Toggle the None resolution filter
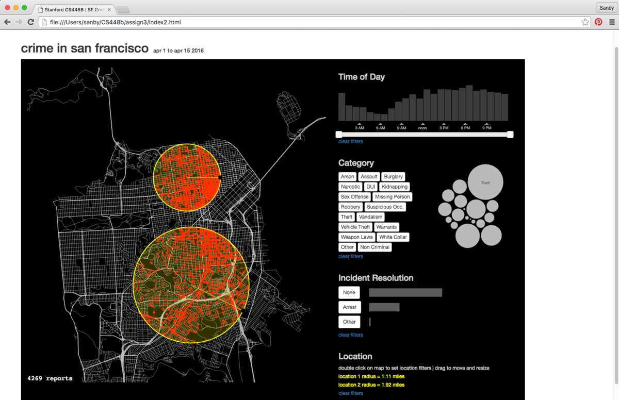 (349, 292)
